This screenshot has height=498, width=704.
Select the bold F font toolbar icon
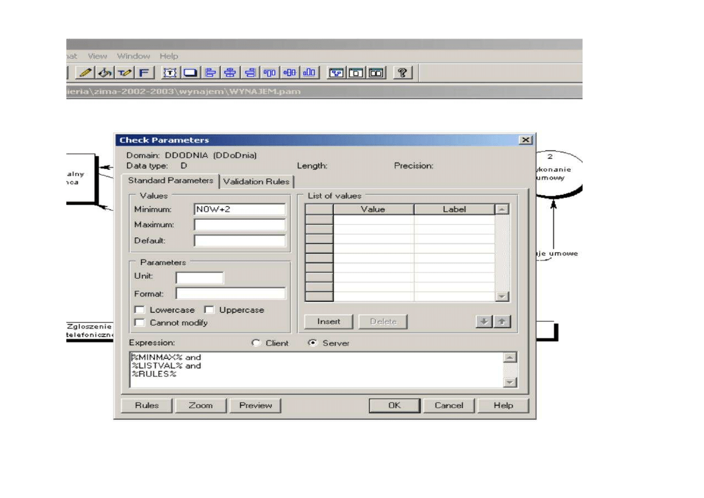click(144, 72)
